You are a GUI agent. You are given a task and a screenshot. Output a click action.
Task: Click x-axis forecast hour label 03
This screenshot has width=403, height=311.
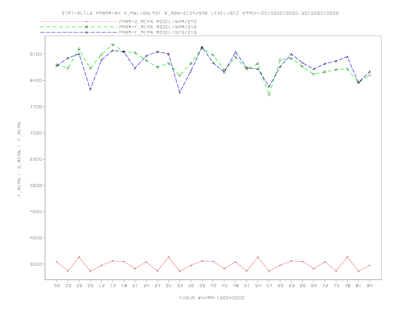click(68, 286)
